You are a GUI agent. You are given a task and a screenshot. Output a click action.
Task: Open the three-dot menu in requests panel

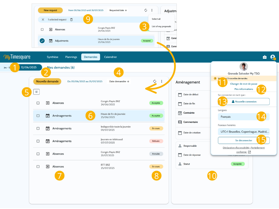pos(162,81)
